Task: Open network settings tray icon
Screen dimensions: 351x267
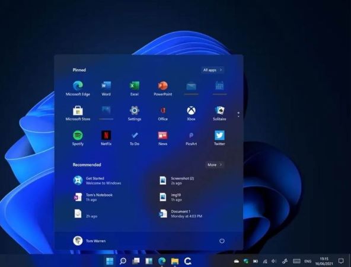Action: click(265, 261)
